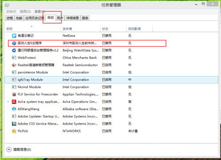
Task: Select 建行网银盾后台管理程序v3.2 entry
Action: (38, 50)
